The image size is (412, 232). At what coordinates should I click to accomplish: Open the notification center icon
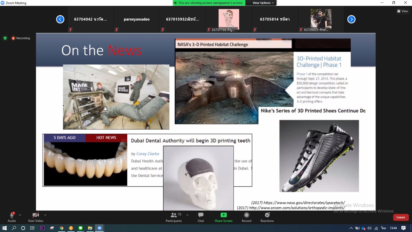click(x=404, y=228)
